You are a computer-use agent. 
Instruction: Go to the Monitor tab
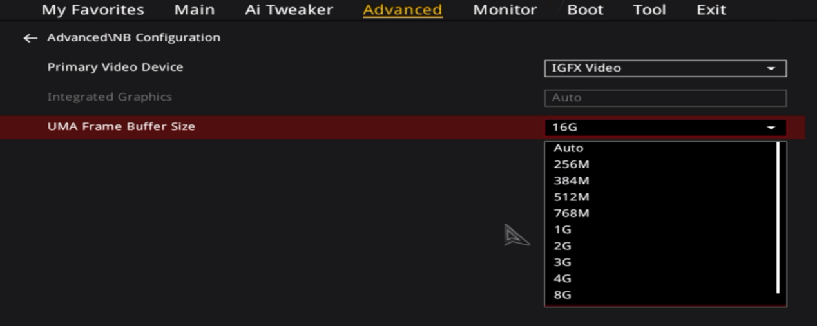pyautogui.click(x=505, y=10)
